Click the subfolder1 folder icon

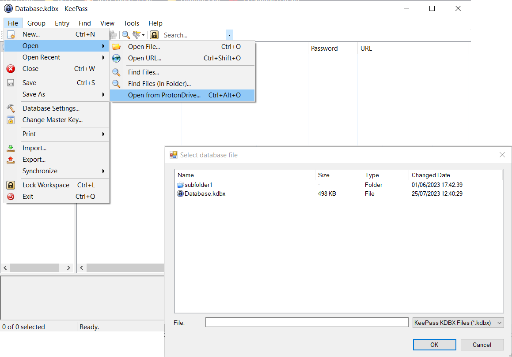(x=180, y=185)
